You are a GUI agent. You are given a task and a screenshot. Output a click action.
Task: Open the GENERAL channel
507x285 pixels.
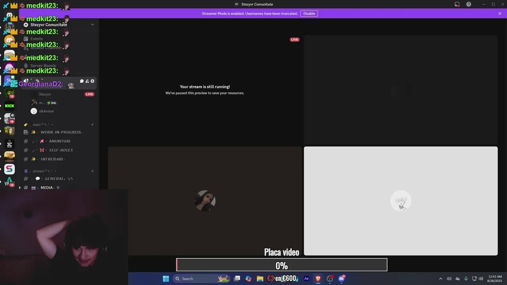pos(59,179)
